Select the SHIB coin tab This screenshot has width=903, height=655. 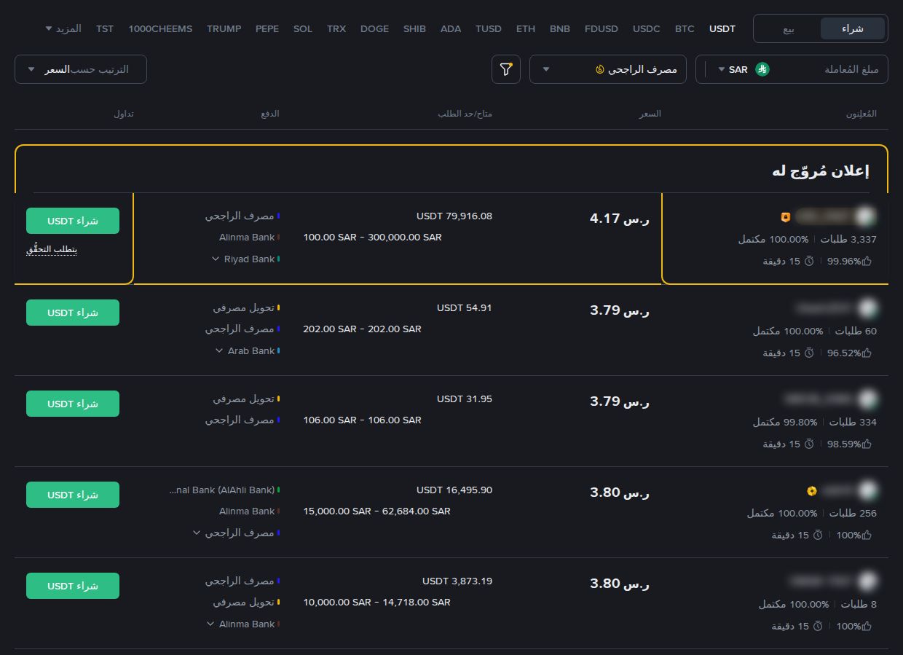pos(414,29)
